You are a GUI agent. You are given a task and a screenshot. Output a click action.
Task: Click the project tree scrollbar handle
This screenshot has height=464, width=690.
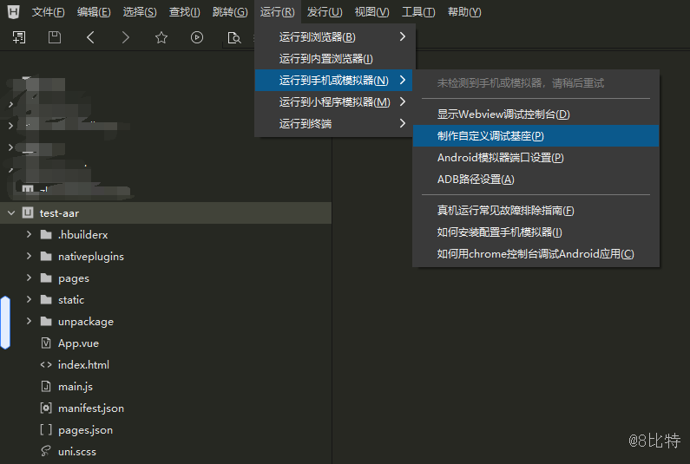[x=5, y=323]
